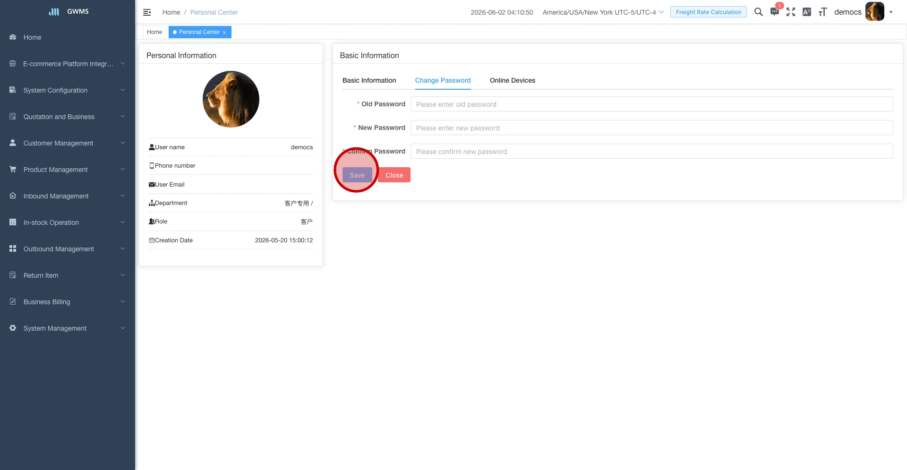
Task: Expand Product Management chevron
Action: point(123,170)
